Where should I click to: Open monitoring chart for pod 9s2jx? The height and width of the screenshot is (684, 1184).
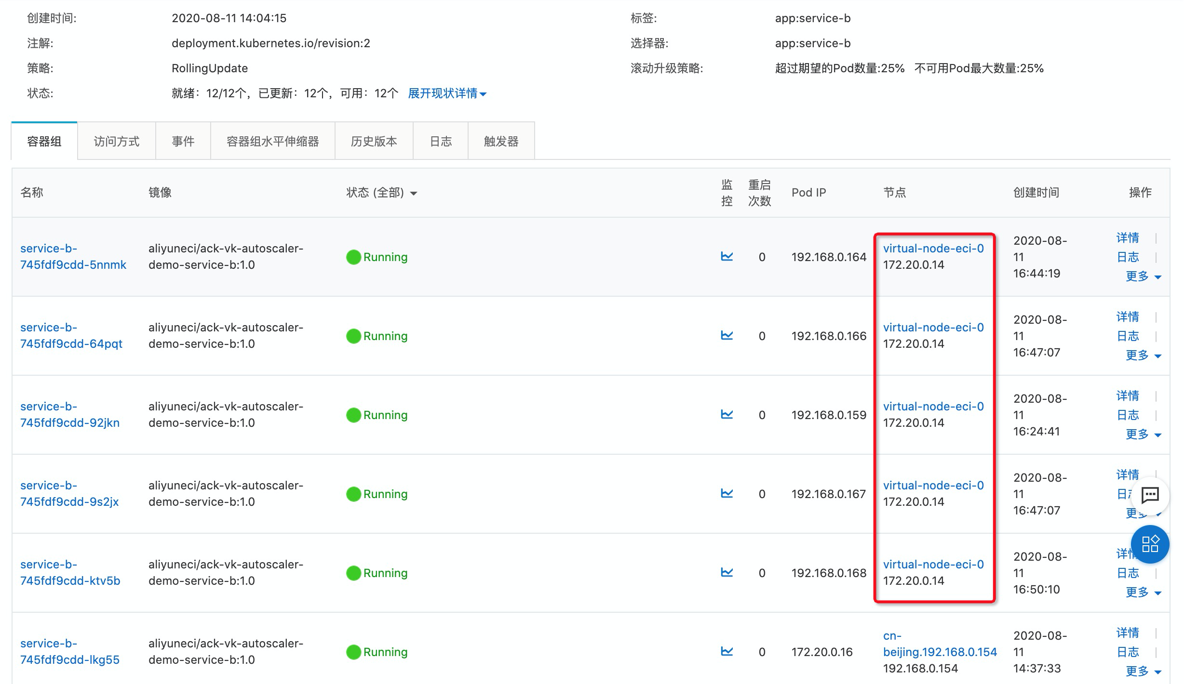(x=727, y=493)
